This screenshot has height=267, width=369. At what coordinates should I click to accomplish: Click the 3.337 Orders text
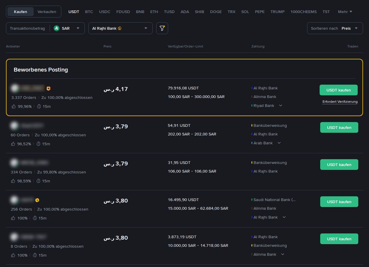pos(24,97)
